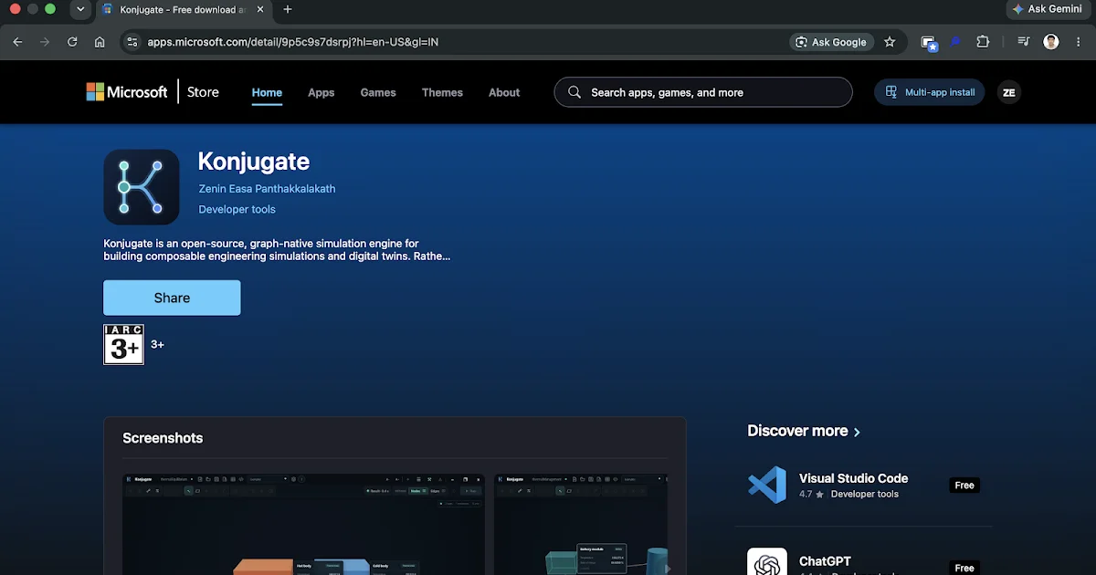
Task: Click the Free badge next to Visual Studio Code
Action: tap(964, 486)
